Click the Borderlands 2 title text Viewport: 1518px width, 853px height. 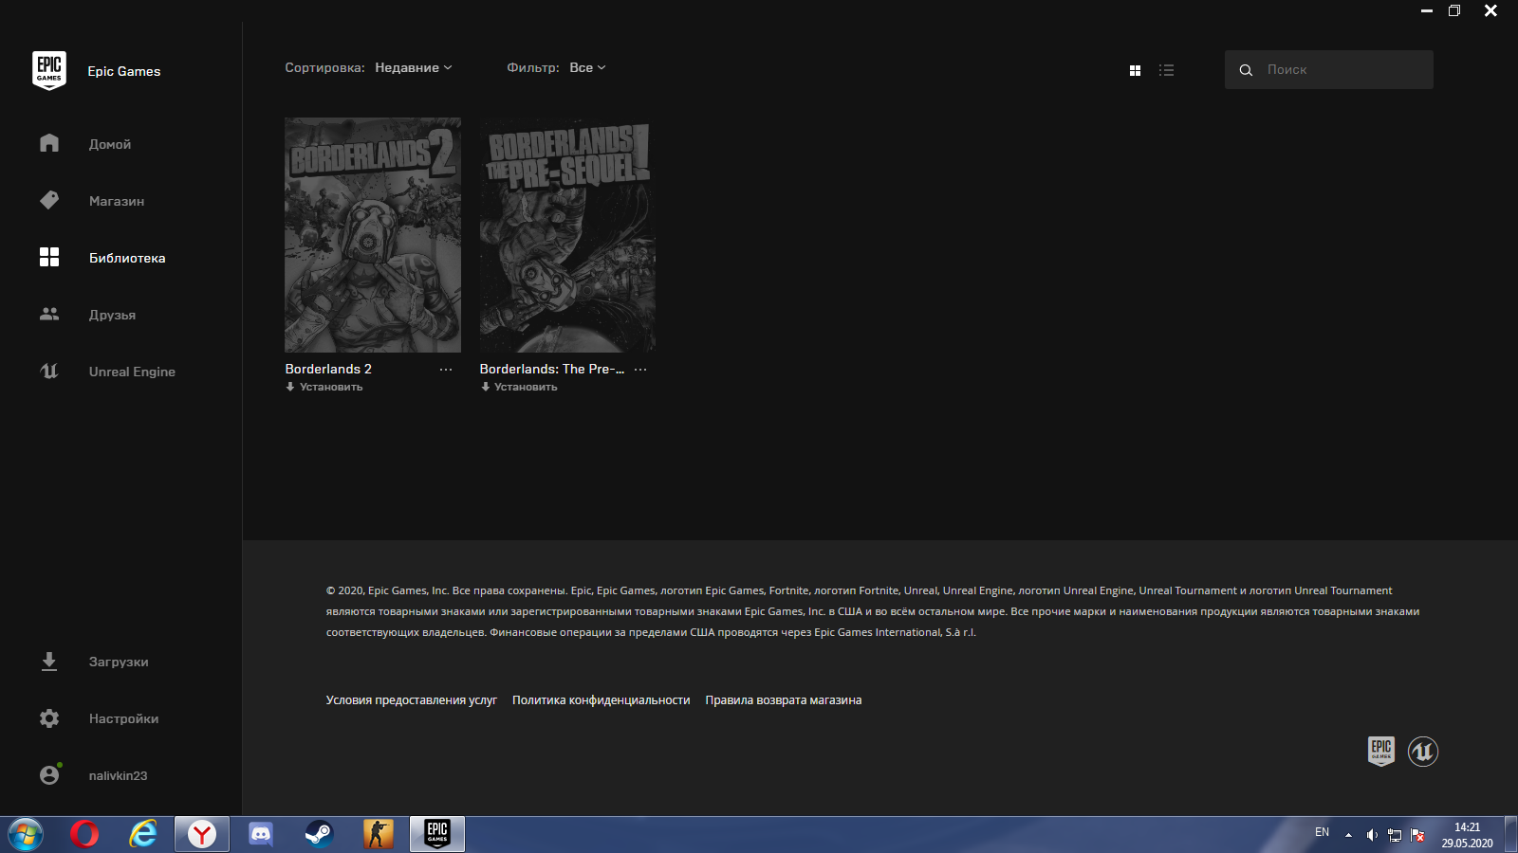pos(328,369)
